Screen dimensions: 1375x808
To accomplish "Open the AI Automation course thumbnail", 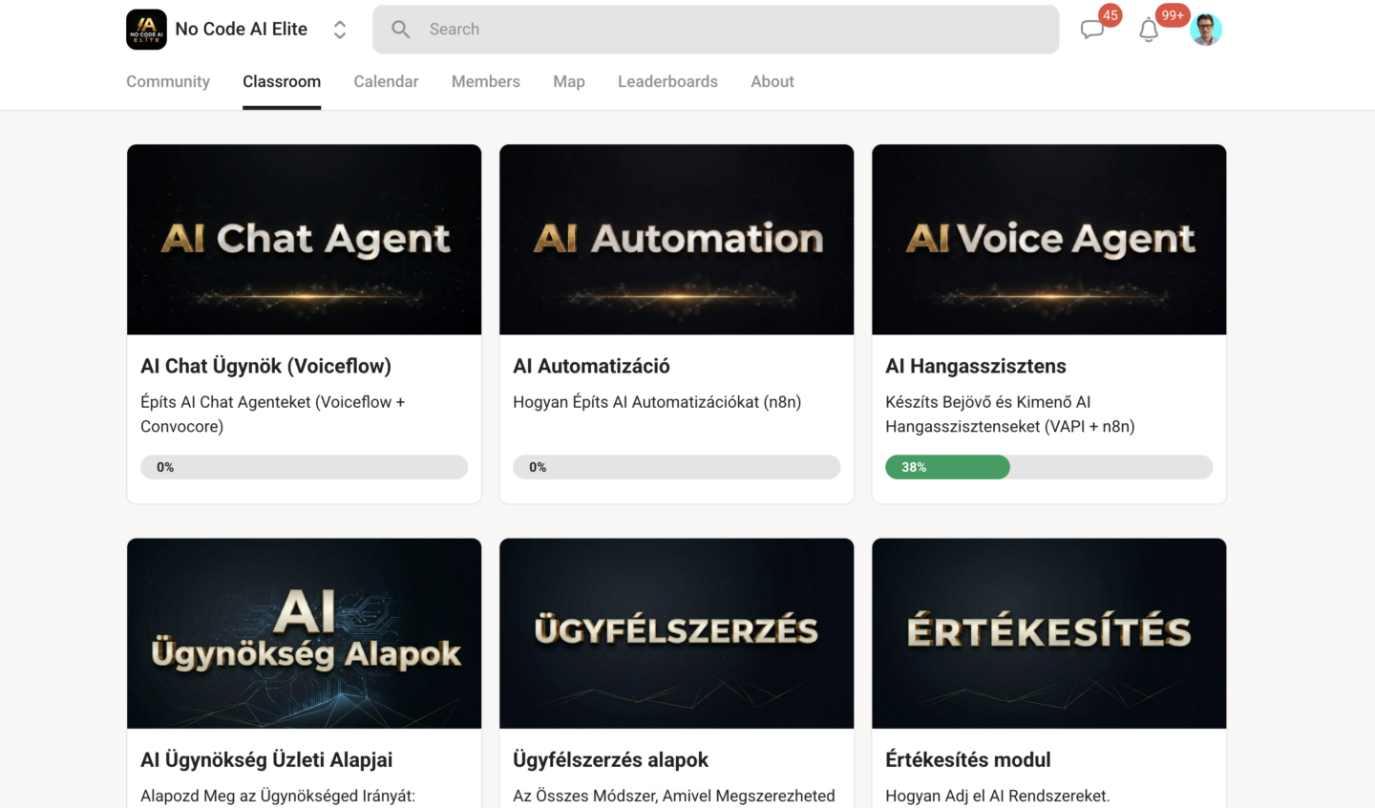I will click(677, 240).
